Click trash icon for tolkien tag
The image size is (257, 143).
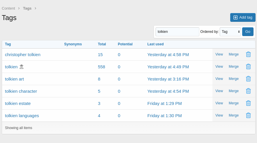248,67
